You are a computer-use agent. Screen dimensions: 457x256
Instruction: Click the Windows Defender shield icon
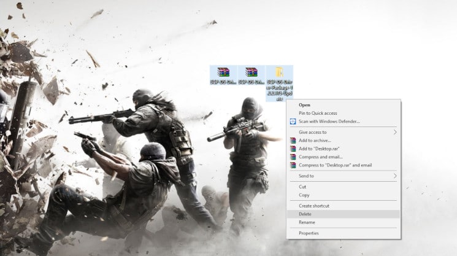293,122
